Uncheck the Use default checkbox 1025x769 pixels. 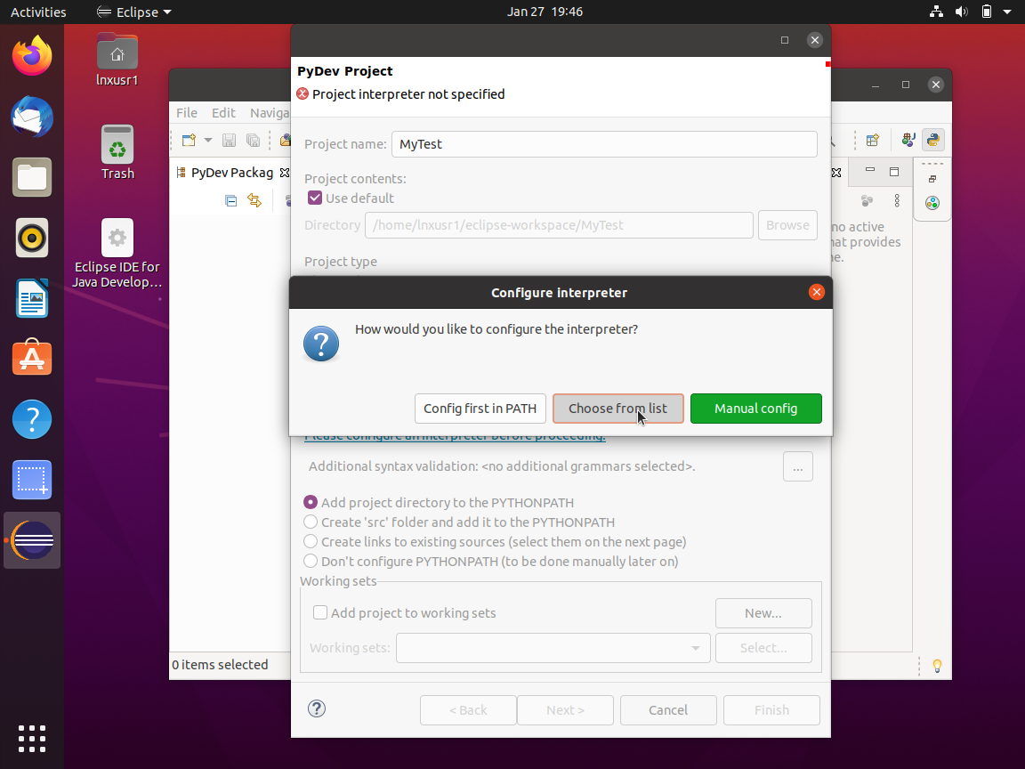[x=315, y=198]
